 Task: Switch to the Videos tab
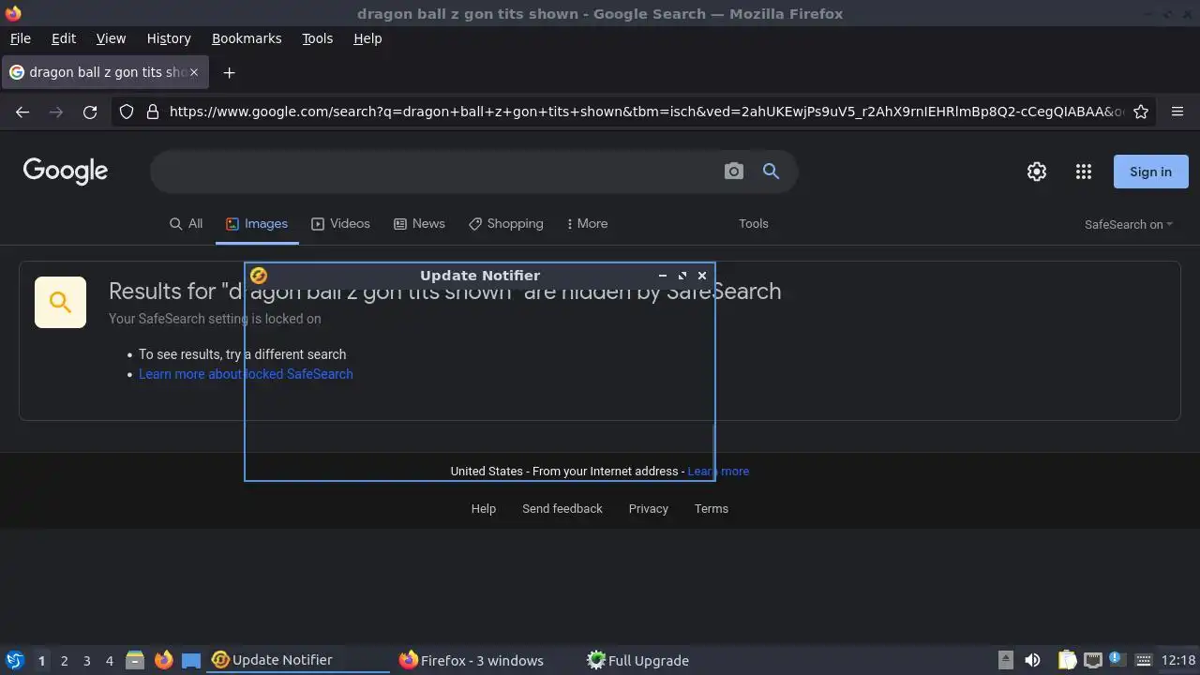(340, 223)
